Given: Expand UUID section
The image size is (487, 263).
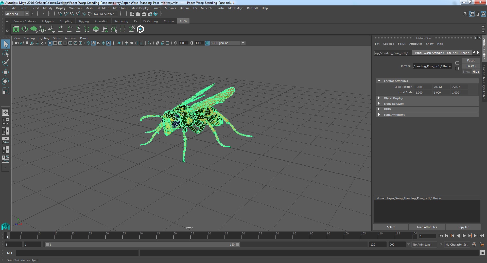Looking at the screenshot, I should (379, 109).
